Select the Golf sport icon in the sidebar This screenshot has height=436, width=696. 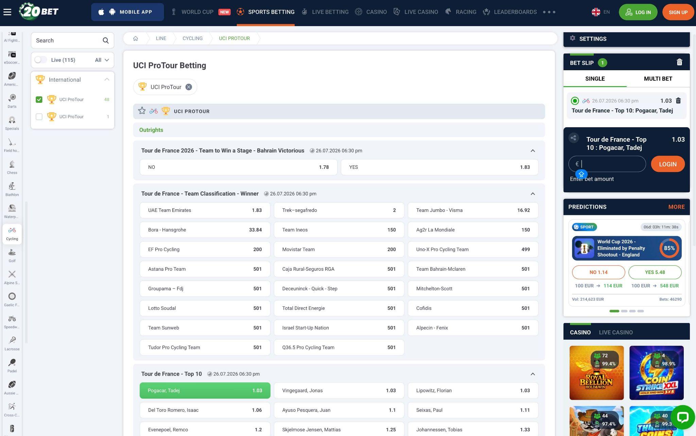coord(12,256)
